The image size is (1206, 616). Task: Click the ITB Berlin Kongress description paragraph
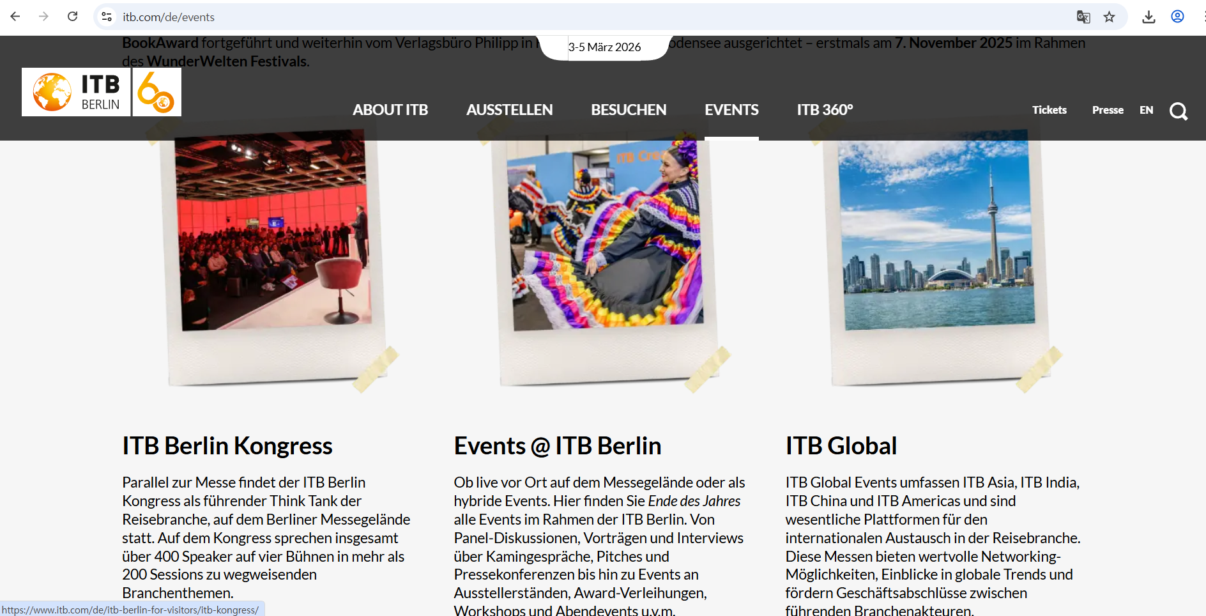pyautogui.click(x=266, y=537)
